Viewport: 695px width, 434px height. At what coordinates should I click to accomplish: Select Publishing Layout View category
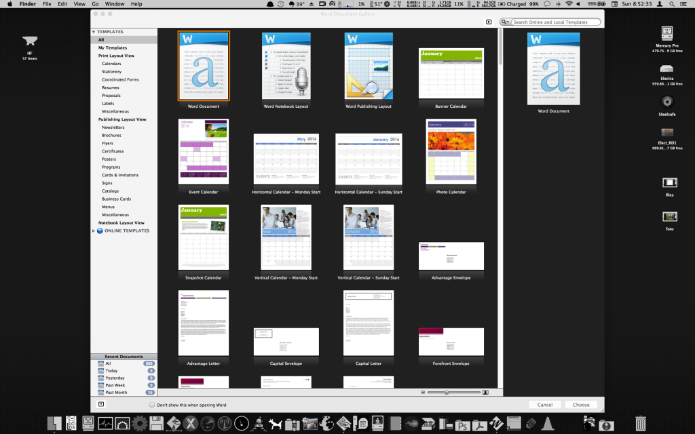[x=122, y=119]
